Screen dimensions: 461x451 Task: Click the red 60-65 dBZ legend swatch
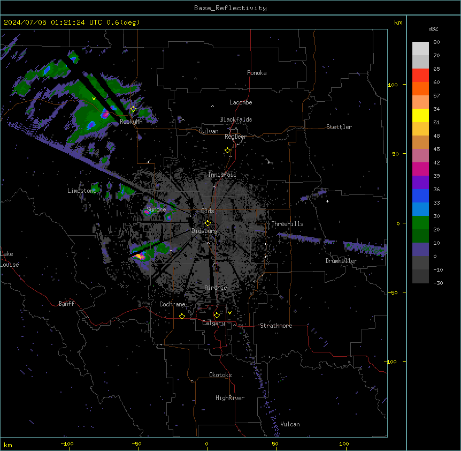tap(420, 75)
